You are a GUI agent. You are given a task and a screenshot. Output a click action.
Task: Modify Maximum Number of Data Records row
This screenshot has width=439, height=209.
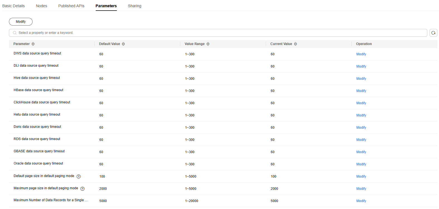[361, 201]
